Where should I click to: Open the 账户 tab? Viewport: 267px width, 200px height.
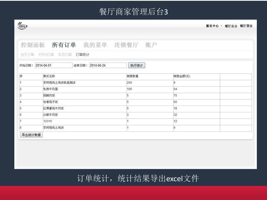click(x=151, y=45)
